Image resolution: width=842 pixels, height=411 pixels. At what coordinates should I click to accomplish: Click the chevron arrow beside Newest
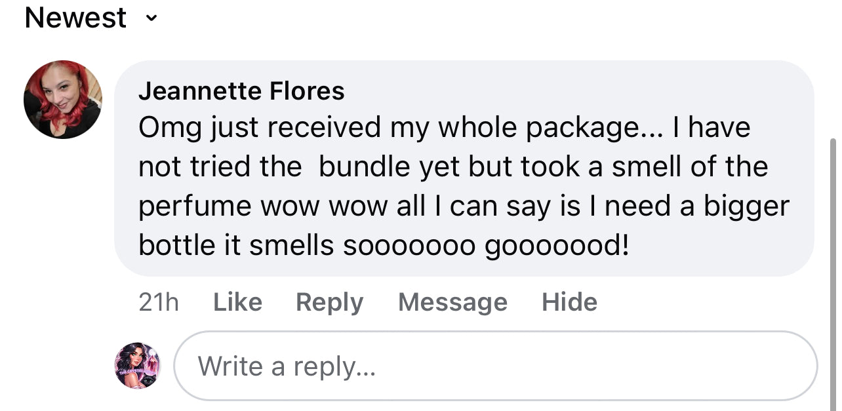tap(151, 19)
